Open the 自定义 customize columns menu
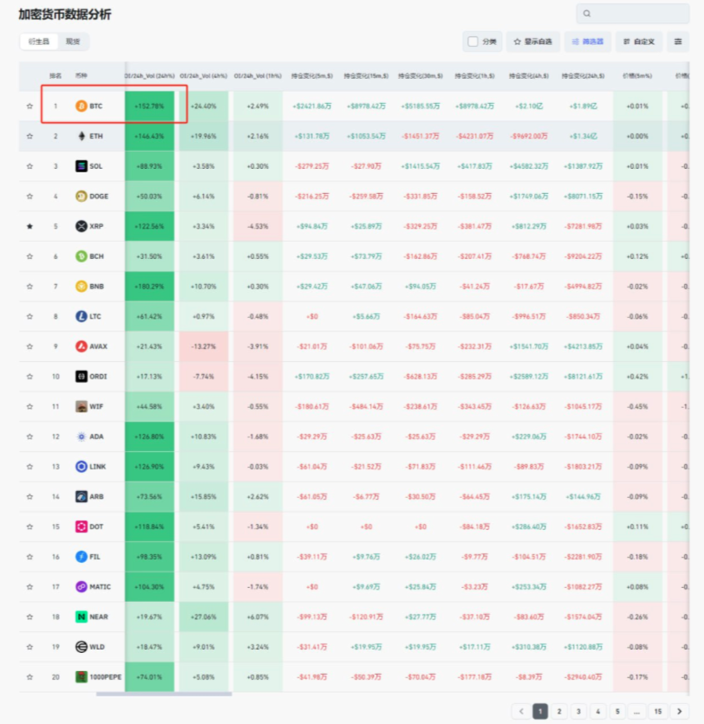704x724 pixels. 638,41
